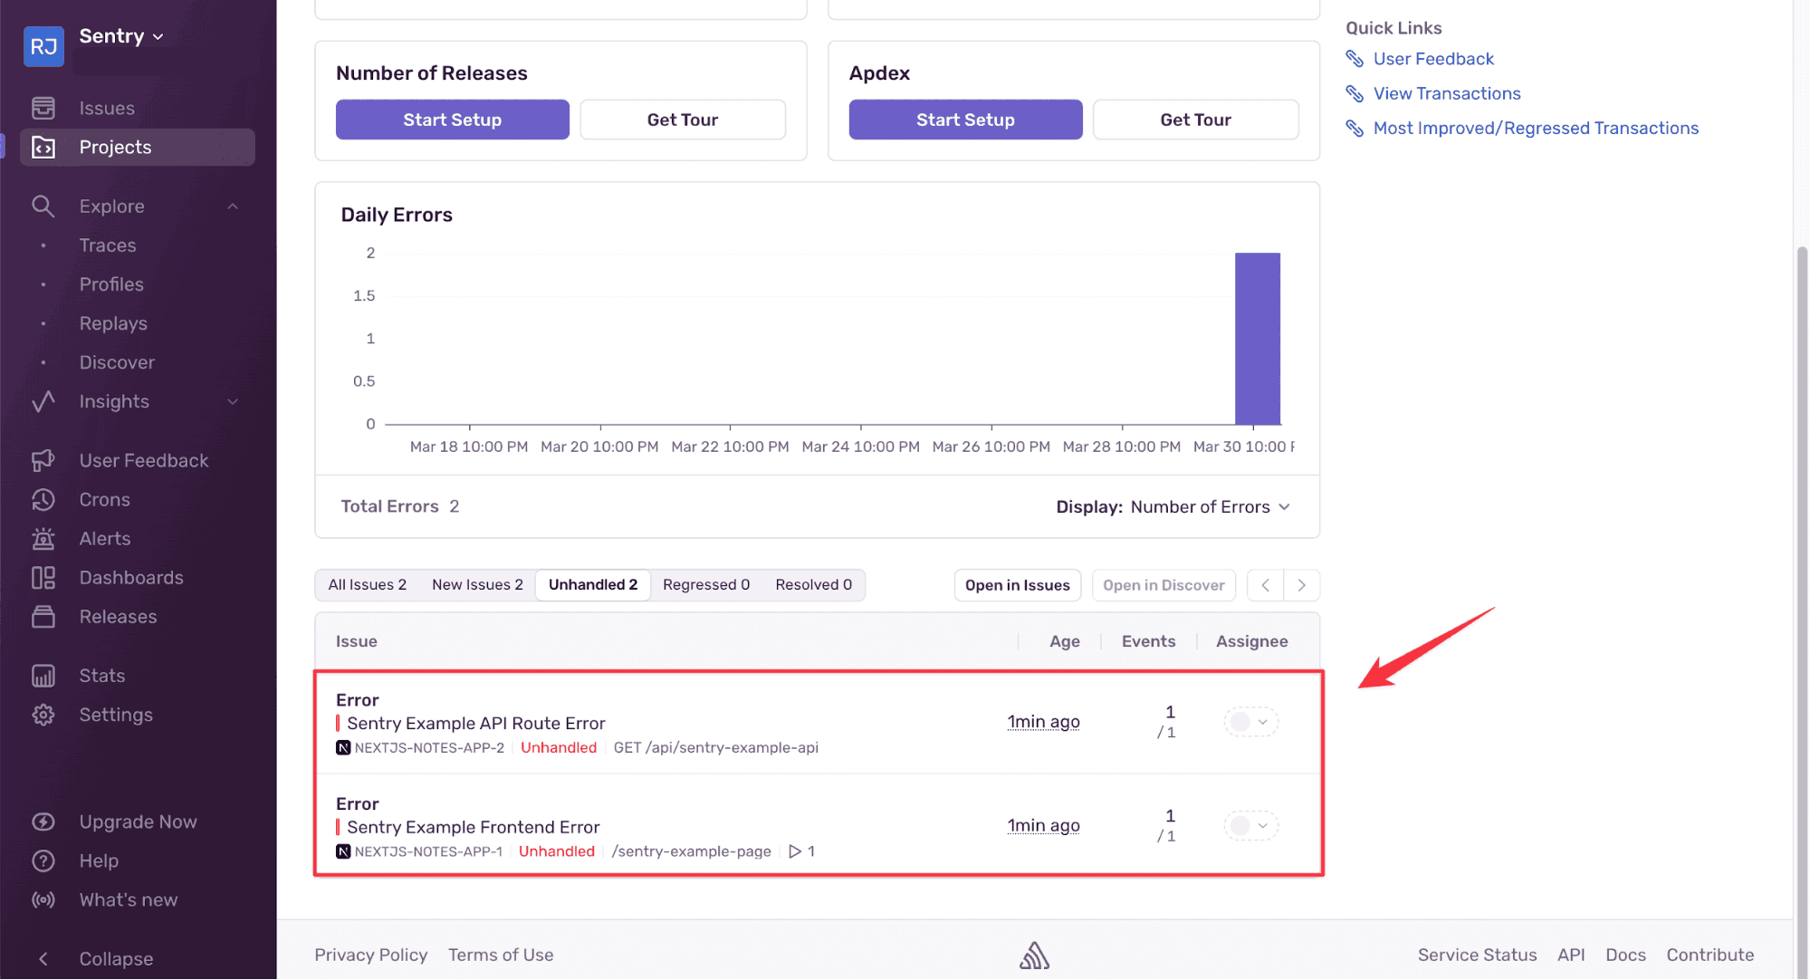Switch to the All Issues tab

tap(367, 585)
